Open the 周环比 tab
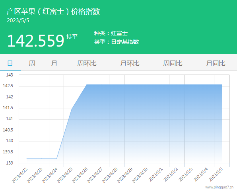Screen dimensions: 237x192 [87, 63]
